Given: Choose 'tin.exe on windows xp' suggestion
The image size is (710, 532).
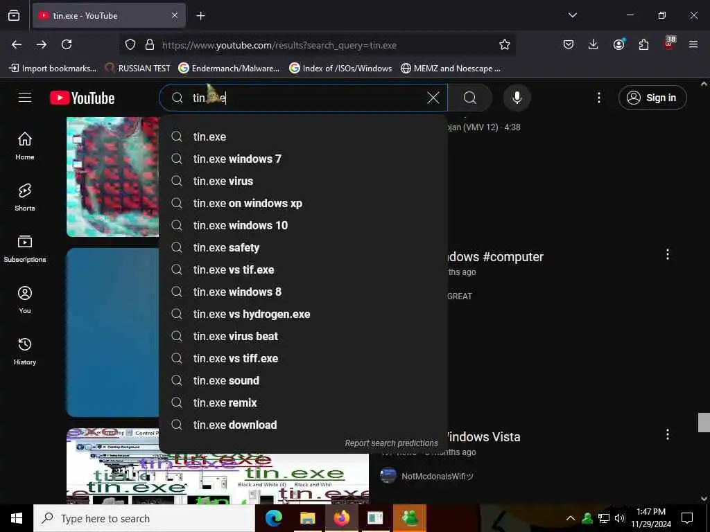Looking at the screenshot, I should pos(303,203).
